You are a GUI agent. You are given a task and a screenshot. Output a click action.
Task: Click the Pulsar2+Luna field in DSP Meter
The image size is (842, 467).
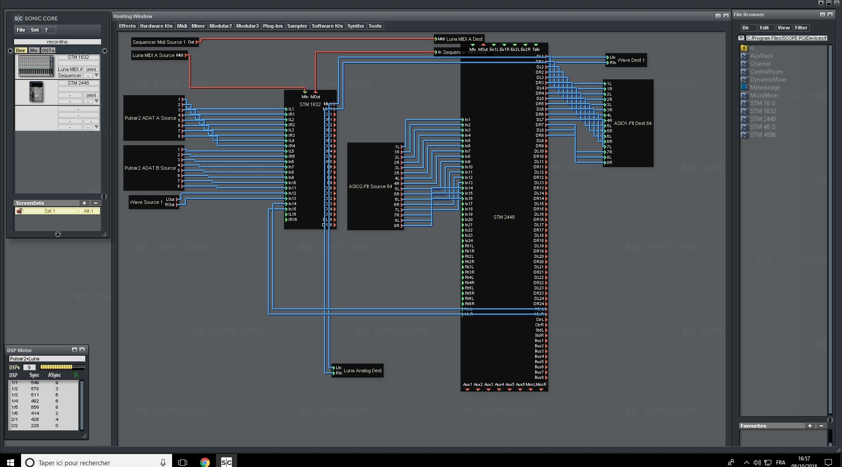[47, 359]
